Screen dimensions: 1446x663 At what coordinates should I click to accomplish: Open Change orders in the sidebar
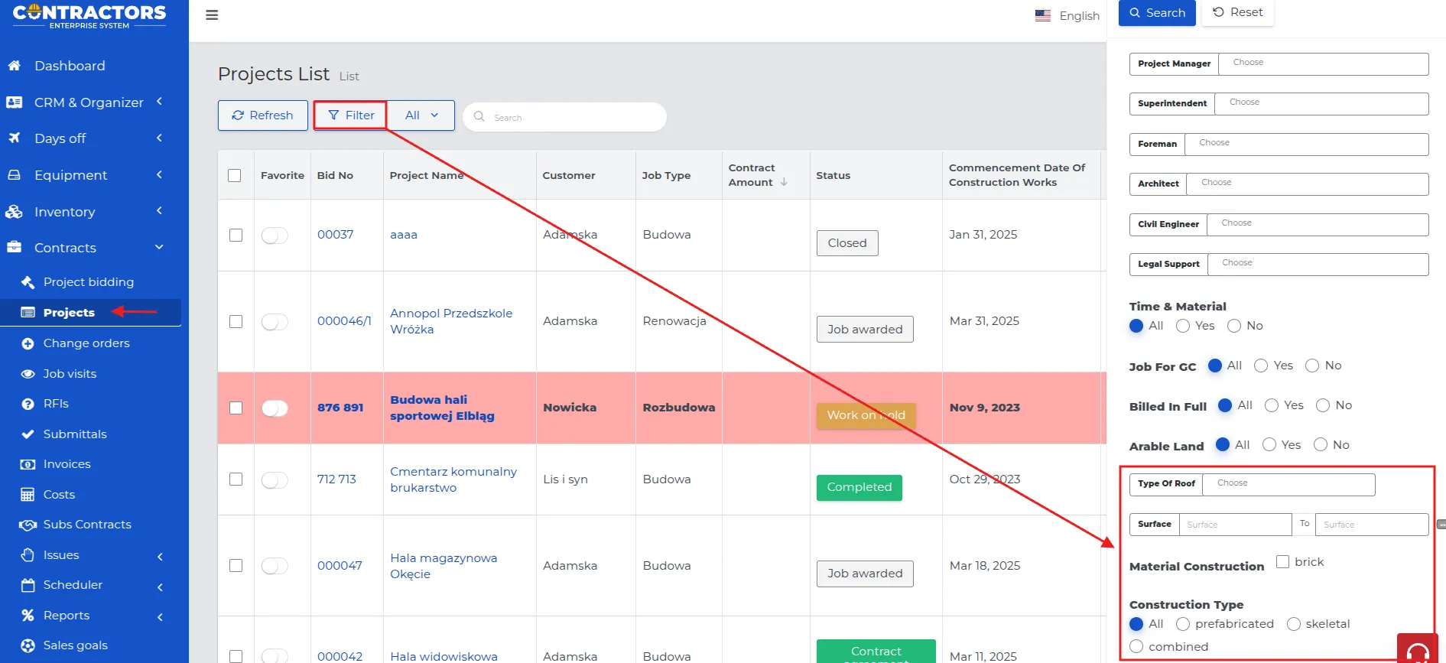(x=86, y=343)
